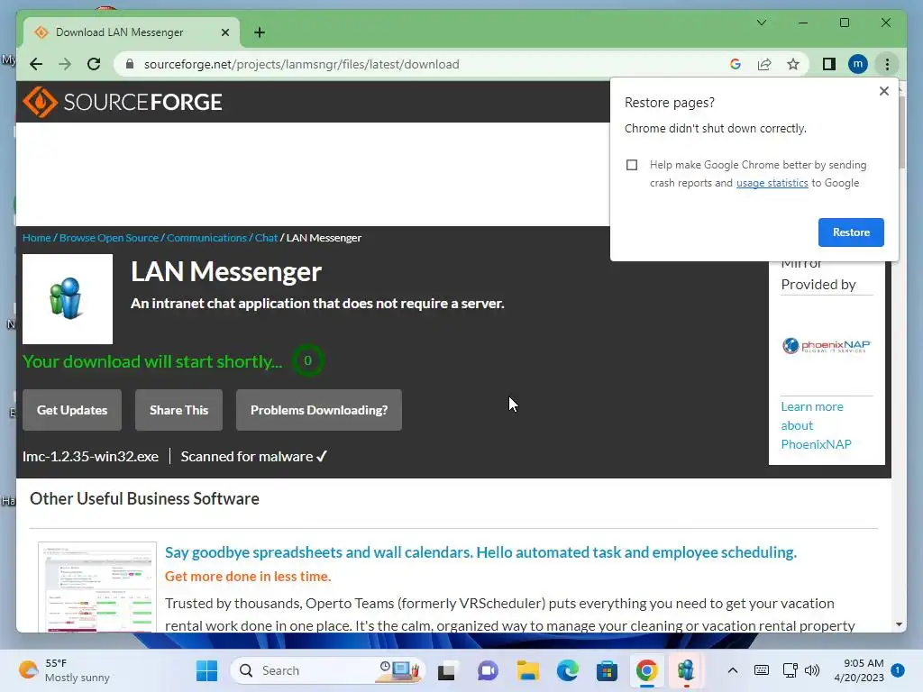Switch to Chrome in taskbar
The height and width of the screenshot is (692, 923).
(x=646, y=670)
